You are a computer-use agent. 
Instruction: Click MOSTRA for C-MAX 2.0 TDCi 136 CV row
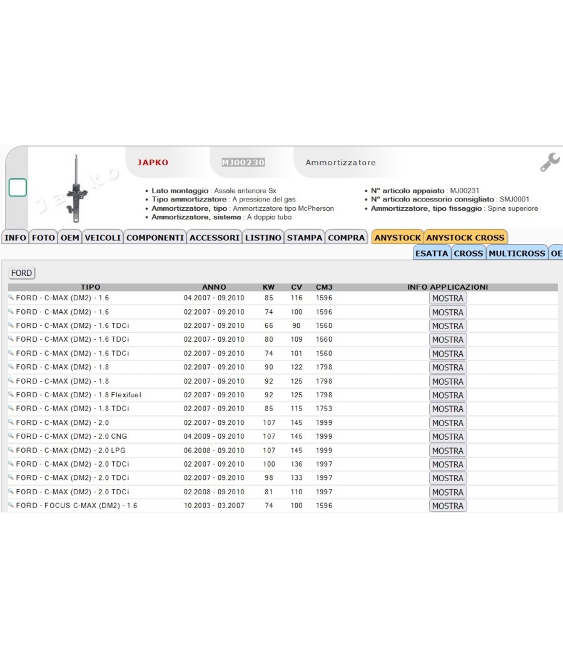[448, 464]
